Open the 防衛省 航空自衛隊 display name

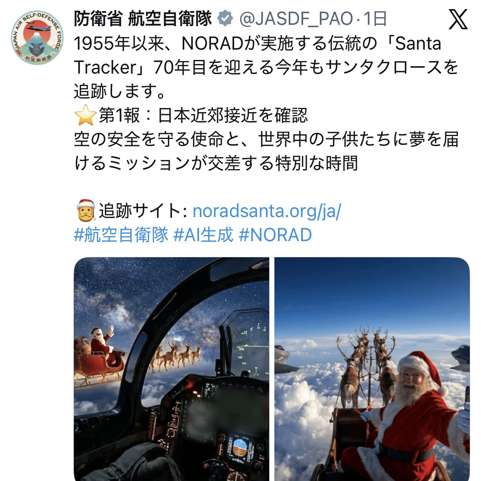click(x=143, y=19)
